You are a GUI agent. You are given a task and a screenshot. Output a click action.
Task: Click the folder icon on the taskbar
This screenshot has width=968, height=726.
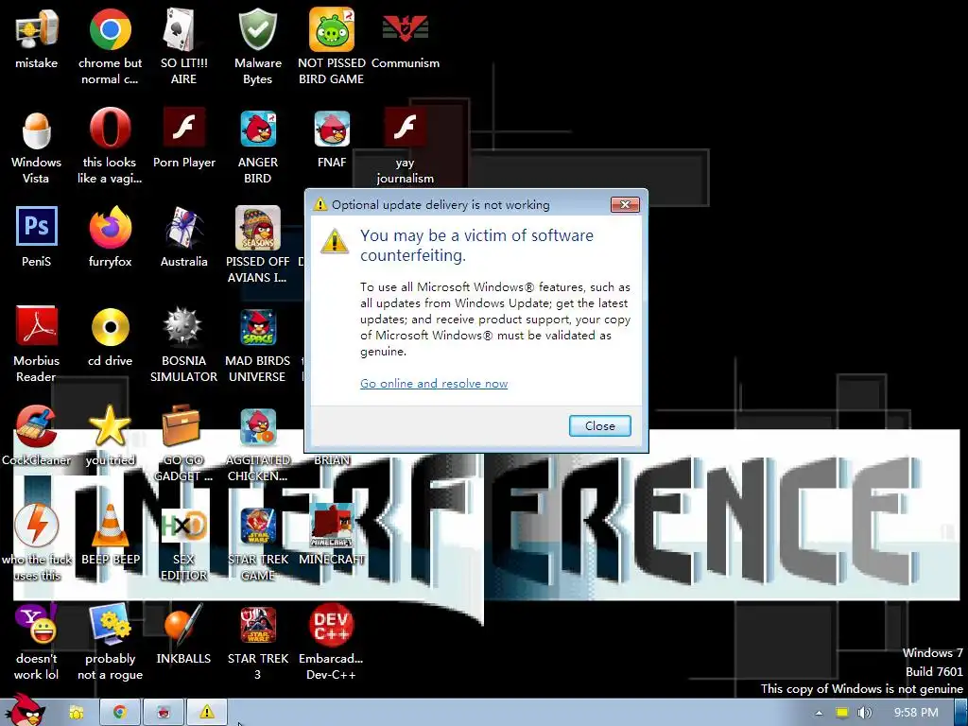pyautogui.click(x=77, y=713)
